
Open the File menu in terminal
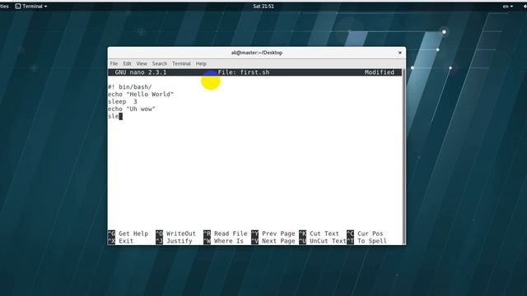tap(114, 63)
